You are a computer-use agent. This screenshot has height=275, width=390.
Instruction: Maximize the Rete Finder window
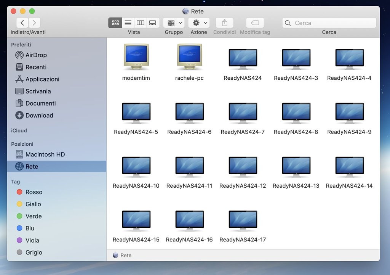32,11
